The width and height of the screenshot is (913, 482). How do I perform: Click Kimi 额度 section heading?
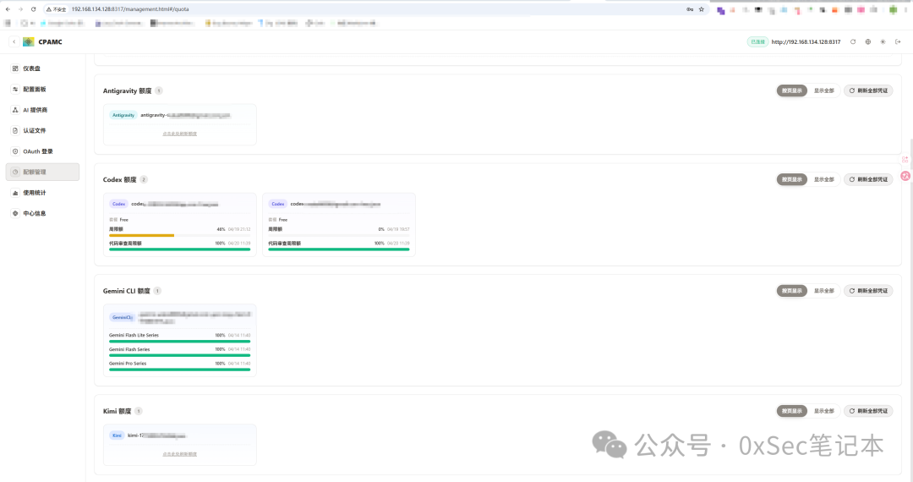pyautogui.click(x=117, y=411)
